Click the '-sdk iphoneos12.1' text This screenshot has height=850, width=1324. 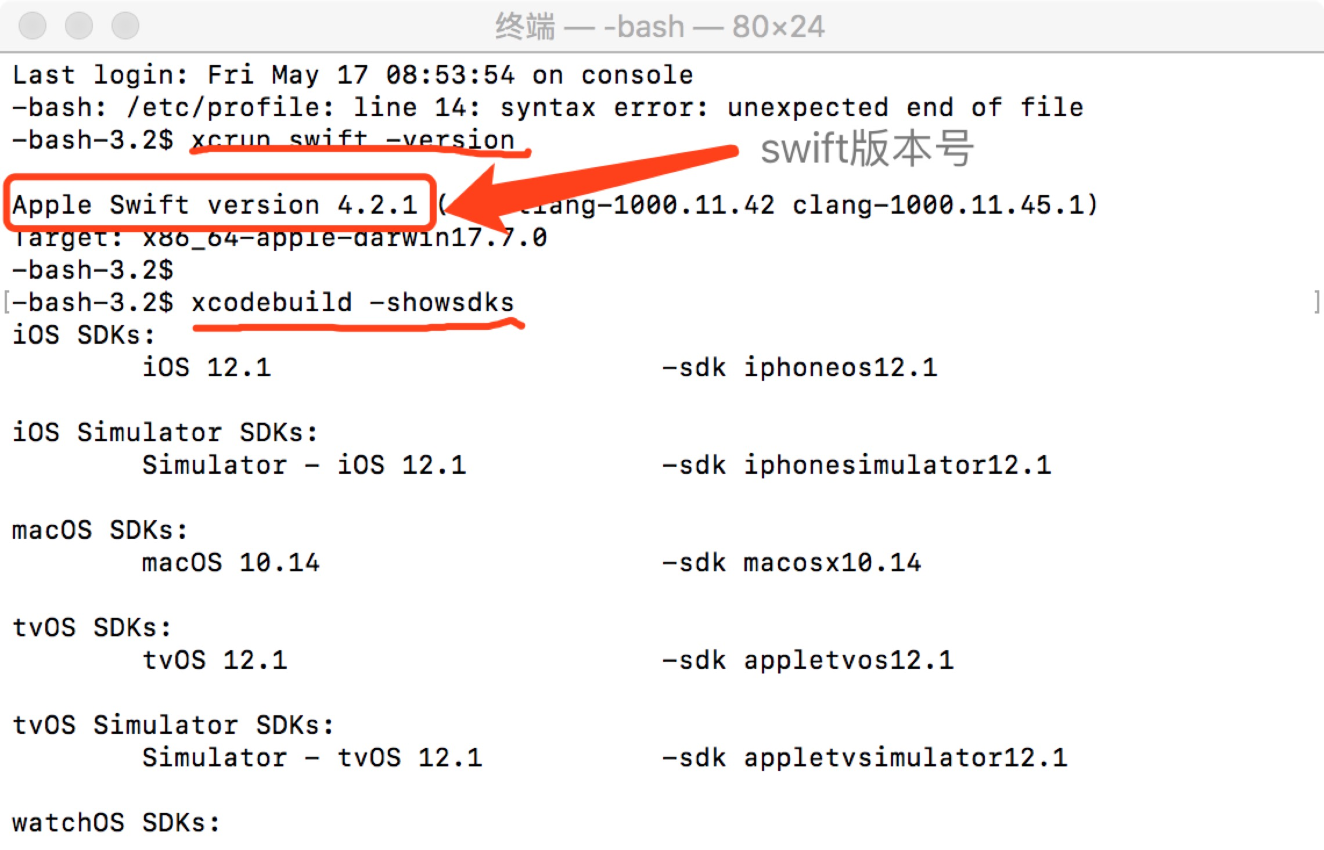coord(800,368)
